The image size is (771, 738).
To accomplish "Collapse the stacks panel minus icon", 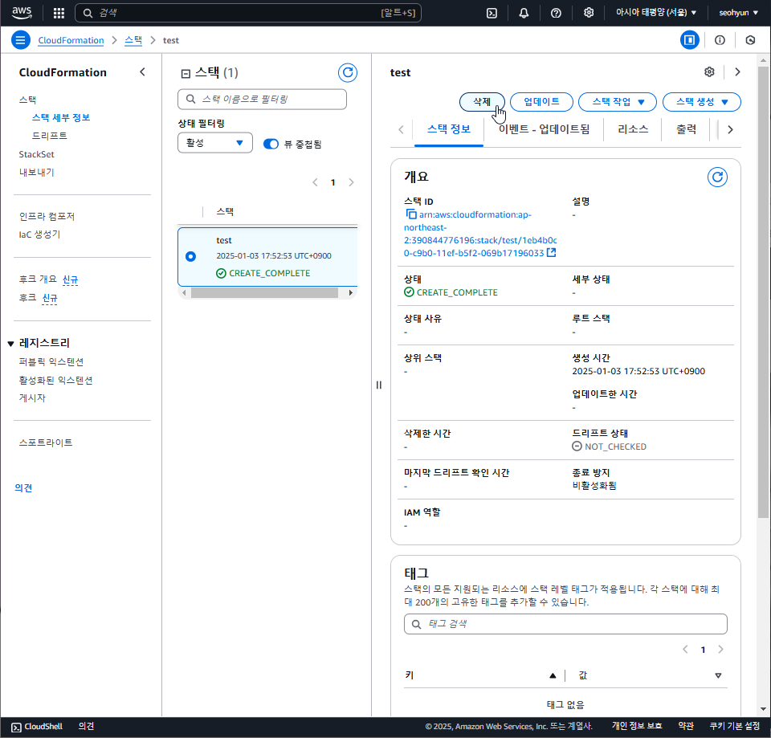I will click(186, 74).
